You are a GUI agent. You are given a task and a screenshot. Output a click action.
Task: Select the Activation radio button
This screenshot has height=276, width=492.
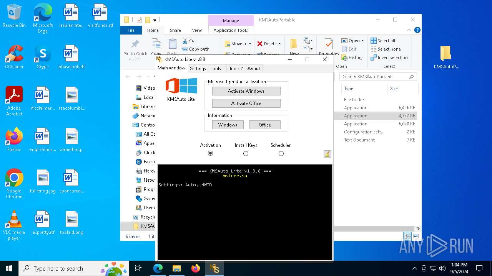[210, 153]
